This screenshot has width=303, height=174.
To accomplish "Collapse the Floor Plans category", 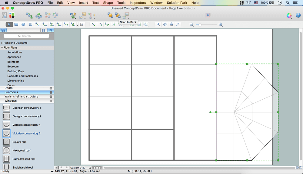I will (x=2, y=48).
